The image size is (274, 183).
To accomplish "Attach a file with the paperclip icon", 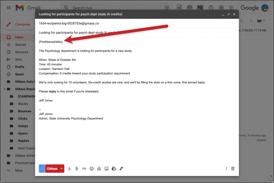I will tap(77, 168).
